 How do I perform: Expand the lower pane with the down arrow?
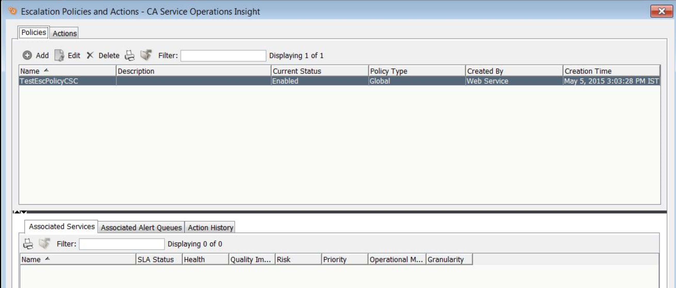(24, 212)
